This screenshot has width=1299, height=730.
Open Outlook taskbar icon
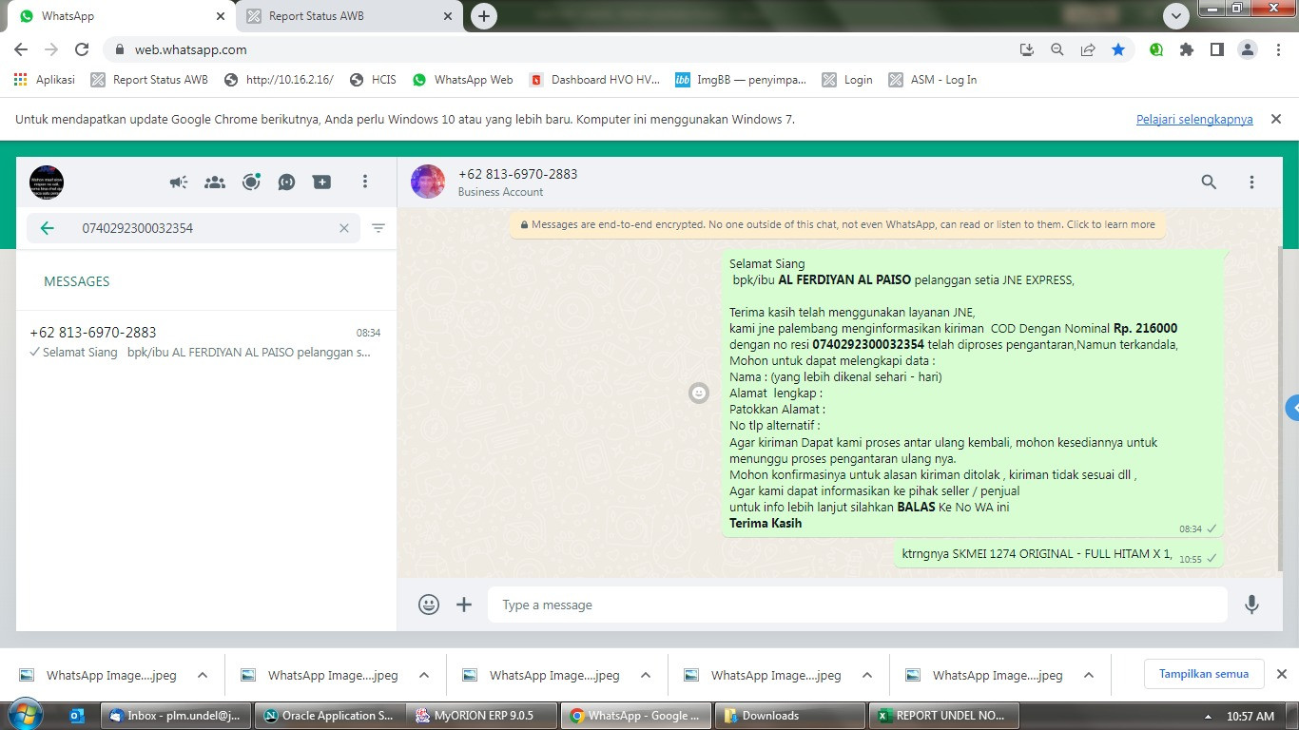[77, 716]
